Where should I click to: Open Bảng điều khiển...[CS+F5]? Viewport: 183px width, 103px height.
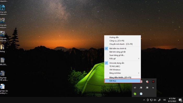(122, 77)
